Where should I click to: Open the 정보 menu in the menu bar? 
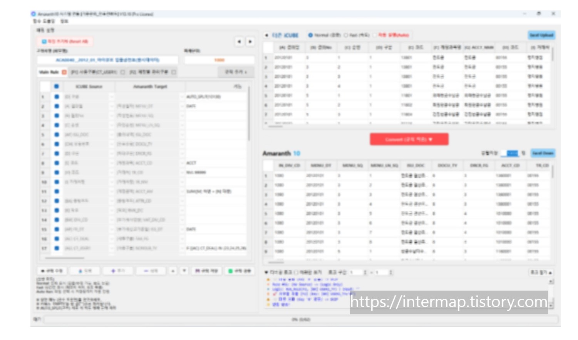[x=64, y=21]
